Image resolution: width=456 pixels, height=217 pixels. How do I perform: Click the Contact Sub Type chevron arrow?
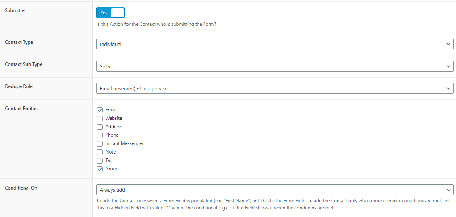pos(448,66)
